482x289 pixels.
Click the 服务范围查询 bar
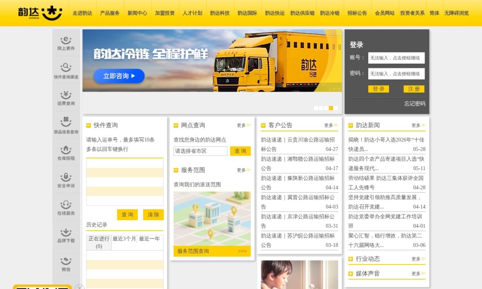tap(212, 251)
